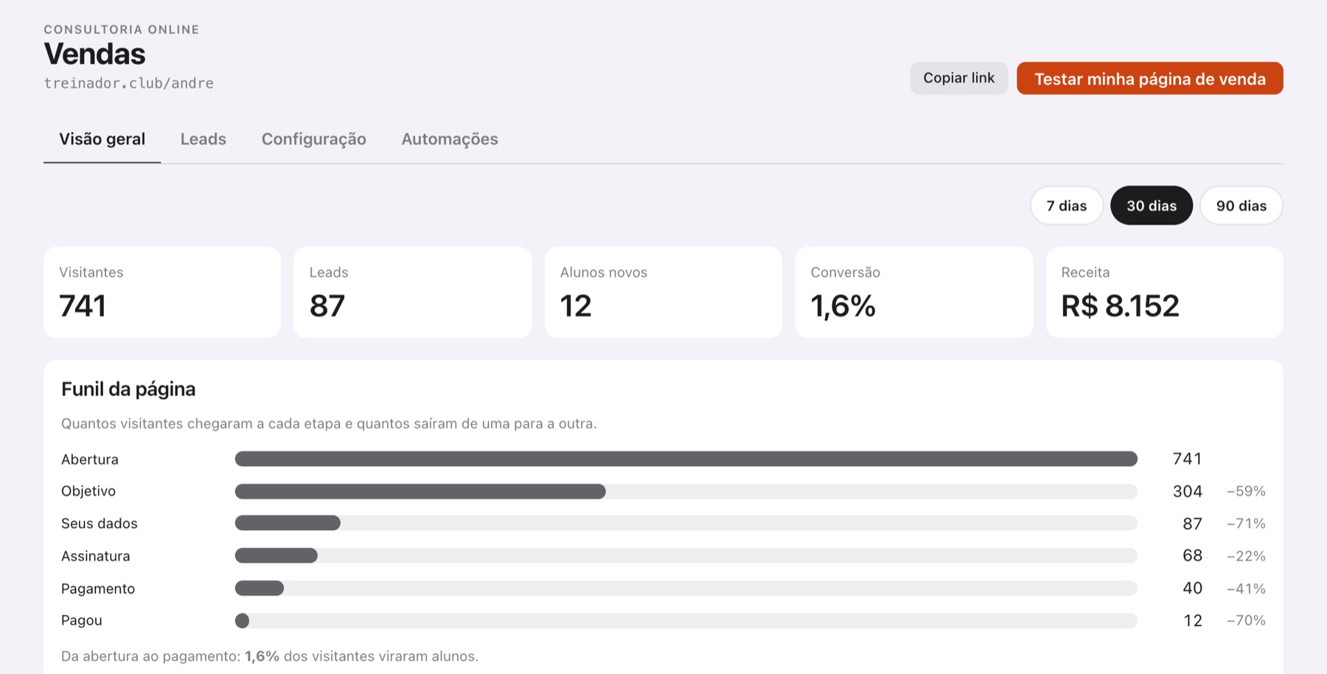Click the Copiar link button

pyautogui.click(x=958, y=78)
